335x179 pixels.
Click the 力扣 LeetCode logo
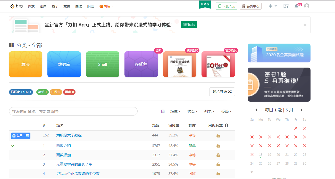pyautogui.click(x=16, y=6)
